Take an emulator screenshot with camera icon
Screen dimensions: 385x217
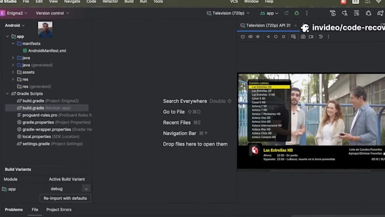[x=303, y=37]
